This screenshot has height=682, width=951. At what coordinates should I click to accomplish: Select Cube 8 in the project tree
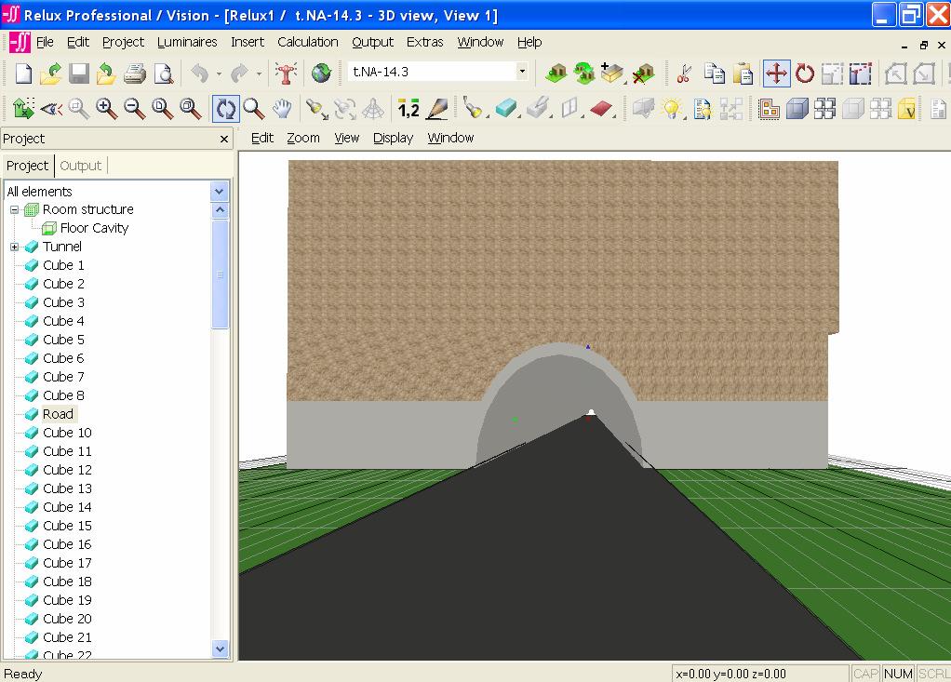63,395
